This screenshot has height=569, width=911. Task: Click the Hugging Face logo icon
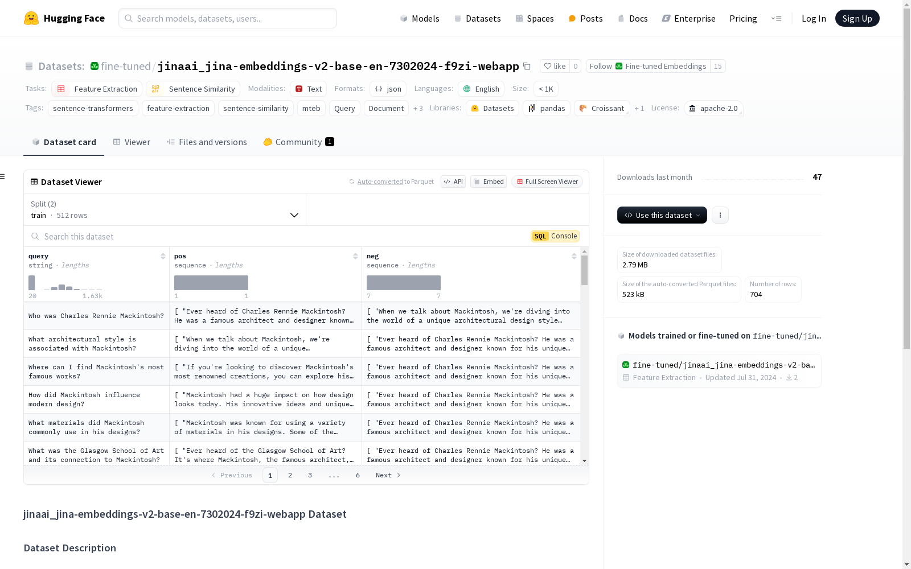(31, 18)
